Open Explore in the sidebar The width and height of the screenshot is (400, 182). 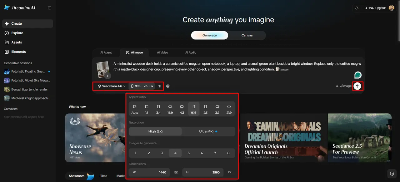coord(27,33)
